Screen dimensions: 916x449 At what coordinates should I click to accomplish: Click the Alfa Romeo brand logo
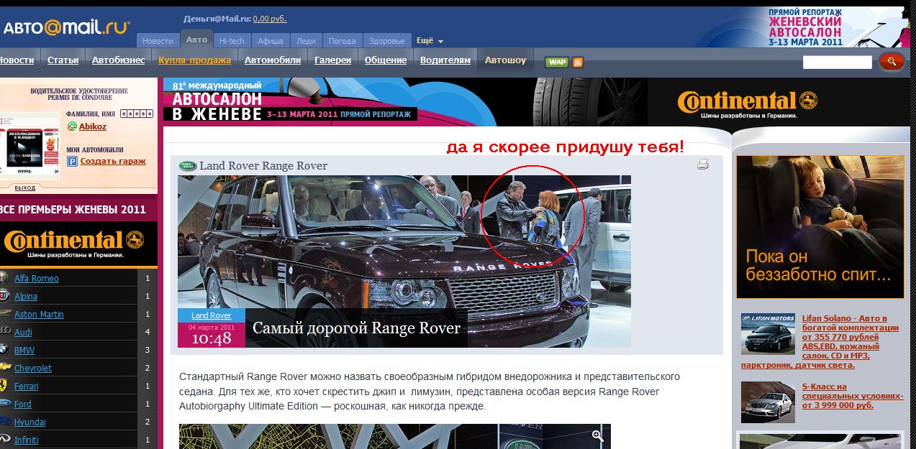(x=4, y=278)
